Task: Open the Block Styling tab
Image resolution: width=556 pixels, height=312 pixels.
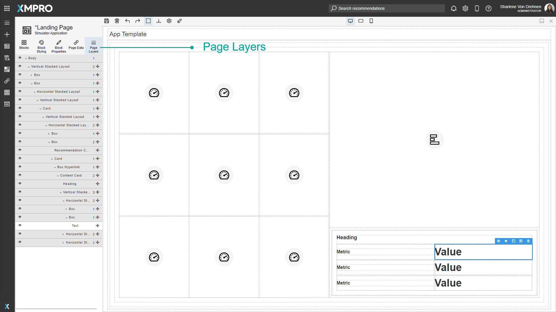Action: click(x=41, y=46)
